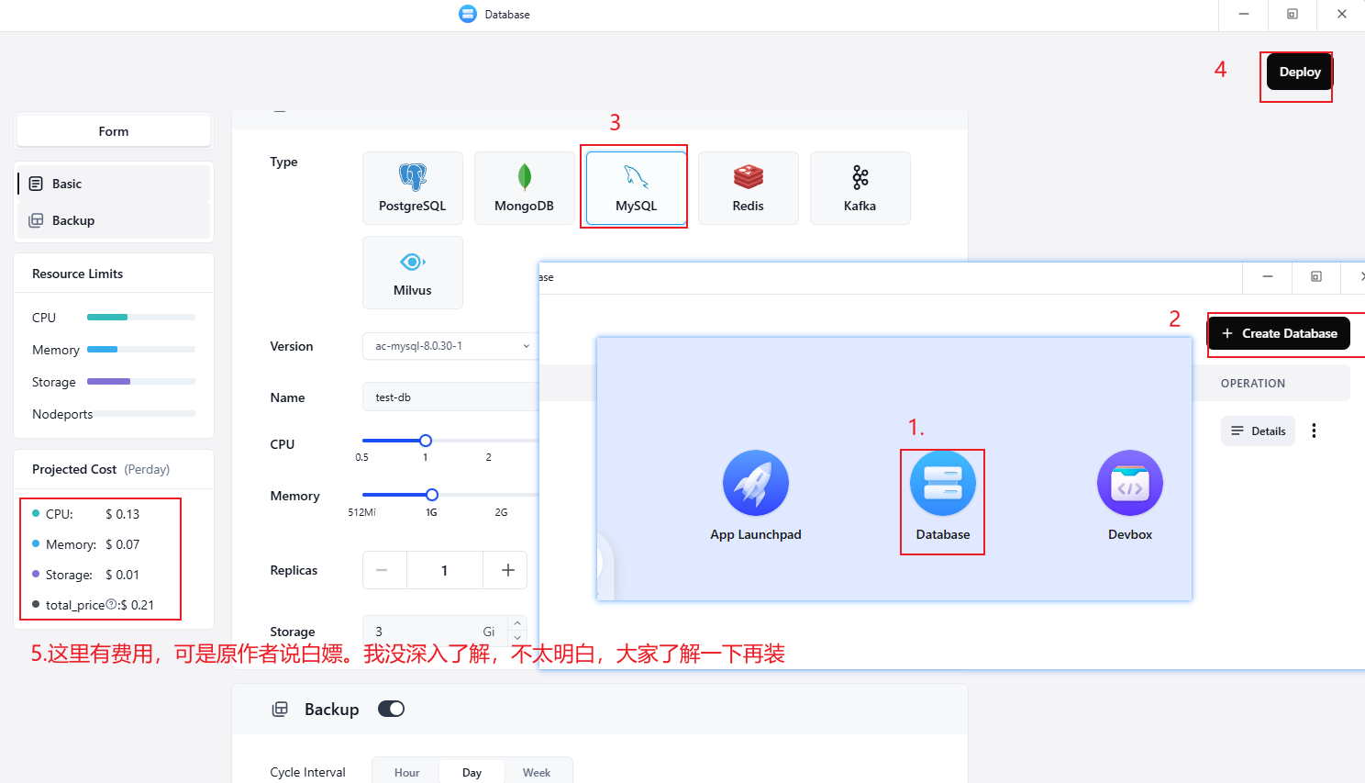
Task: Select the Kafka type card
Action: point(860,188)
